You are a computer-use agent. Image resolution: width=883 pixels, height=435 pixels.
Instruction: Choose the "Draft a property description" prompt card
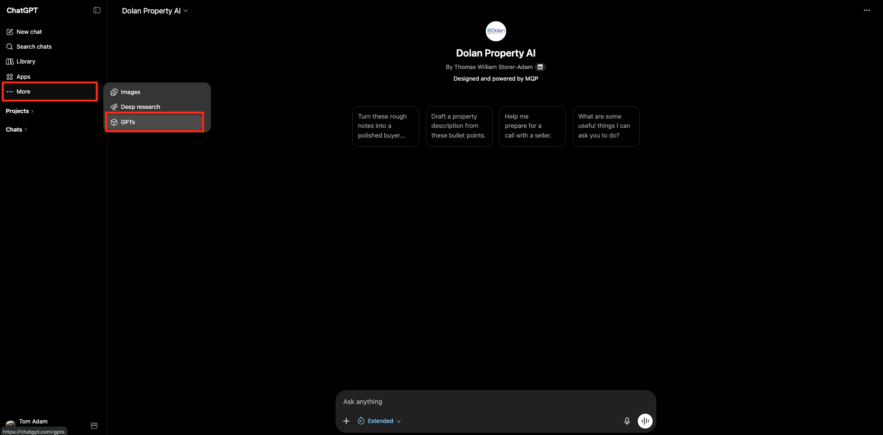pyautogui.click(x=459, y=126)
